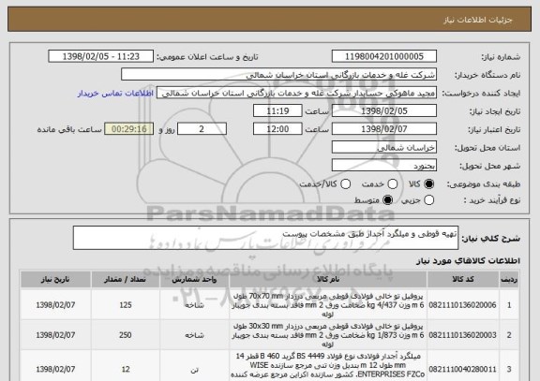540x381 pixels.
Task: Click the ایجاد کننده درخواست field
Action: 296,93
